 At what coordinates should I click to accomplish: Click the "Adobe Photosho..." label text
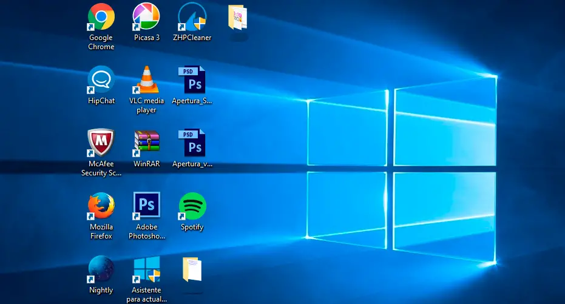147,231
